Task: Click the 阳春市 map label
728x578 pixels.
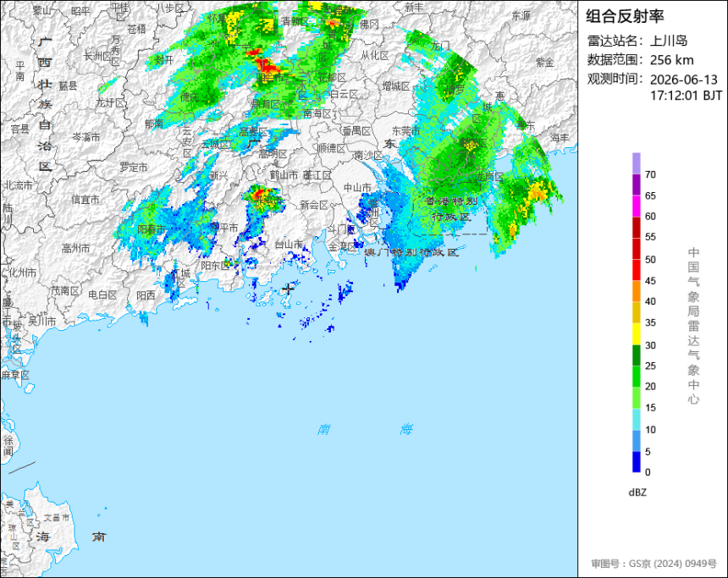Action: [152, 229]
